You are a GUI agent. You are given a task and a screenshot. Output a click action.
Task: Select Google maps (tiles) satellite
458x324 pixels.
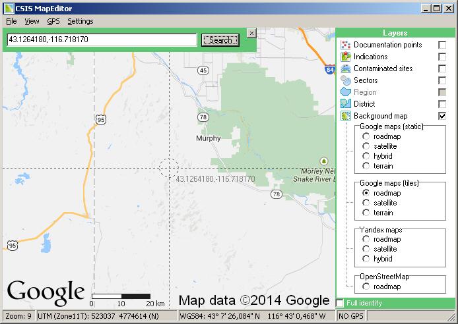366,203
